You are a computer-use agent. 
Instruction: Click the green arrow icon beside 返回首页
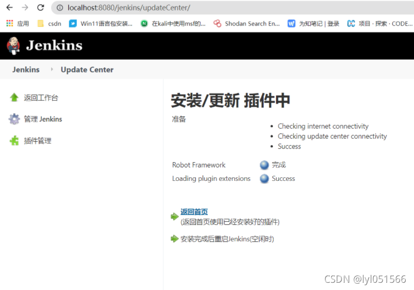tap(175, 217)
